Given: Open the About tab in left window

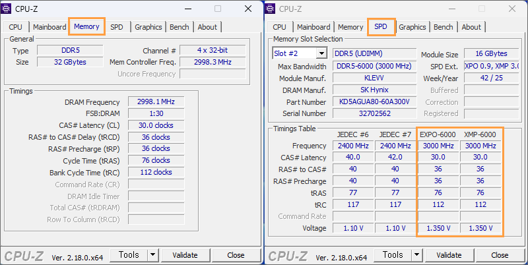Looking at the screenshot, I should point(207,27).
